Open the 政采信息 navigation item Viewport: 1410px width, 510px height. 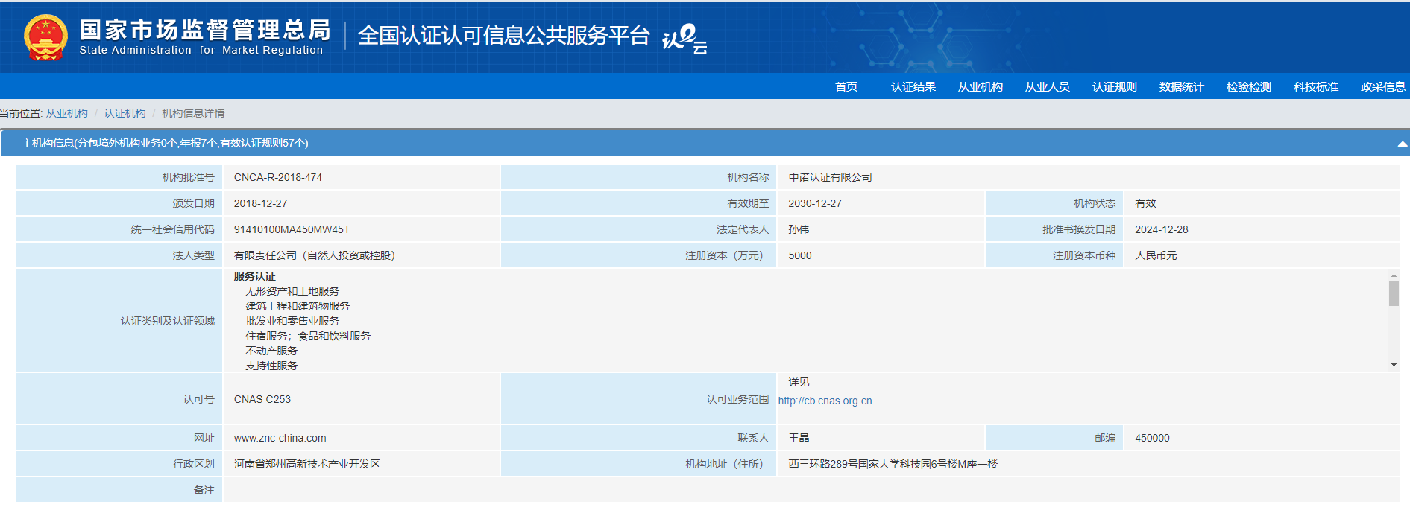(x=1382, y=87)
